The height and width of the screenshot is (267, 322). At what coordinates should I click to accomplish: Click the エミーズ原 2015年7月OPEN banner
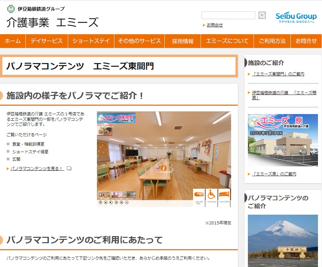pos(283,140)
